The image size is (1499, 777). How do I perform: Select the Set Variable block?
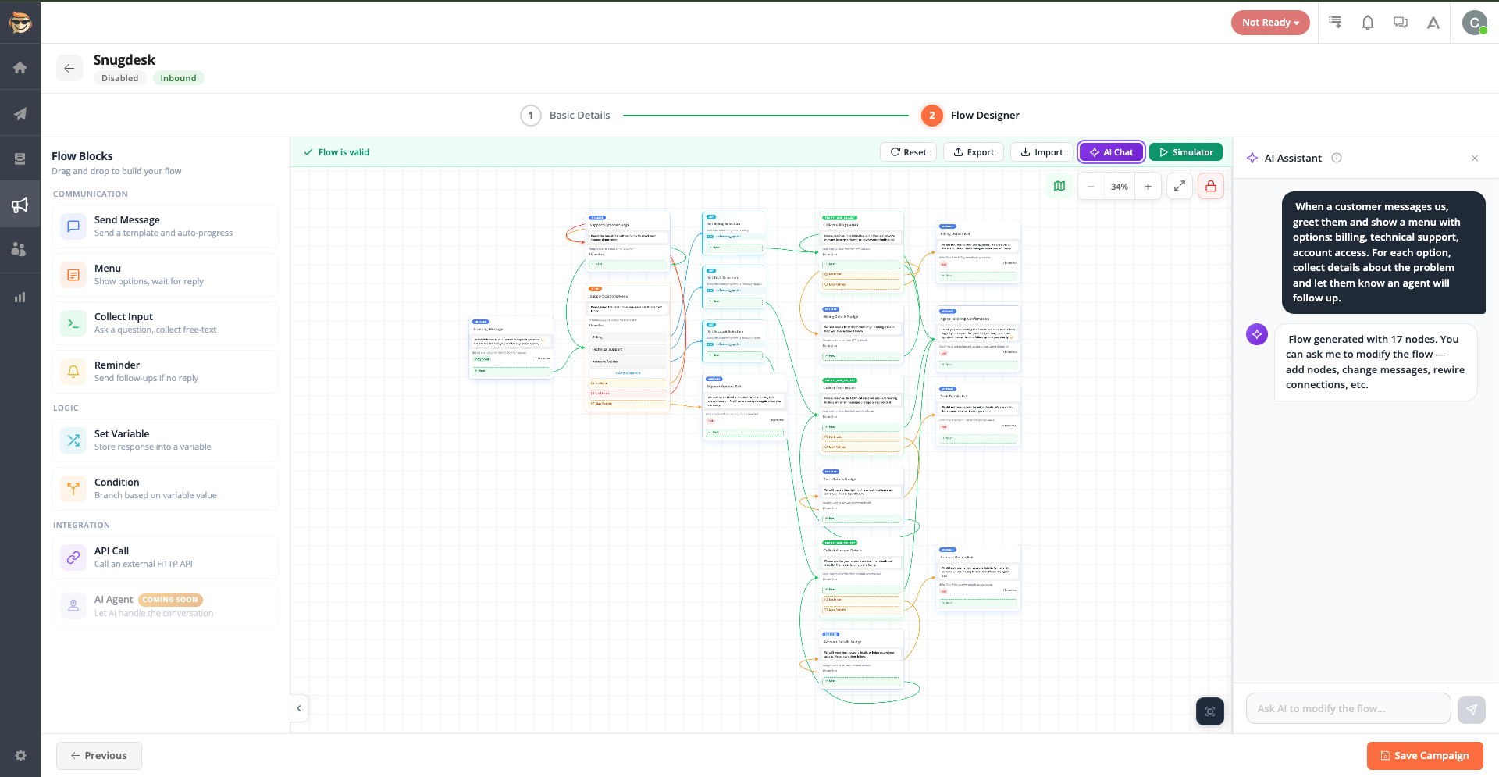point(165,440)
